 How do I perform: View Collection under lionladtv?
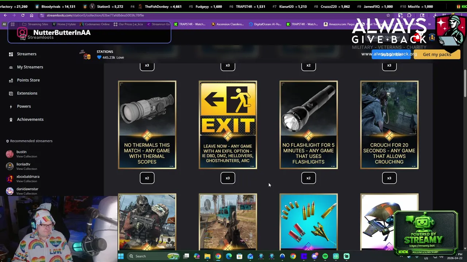coord(27,169)
